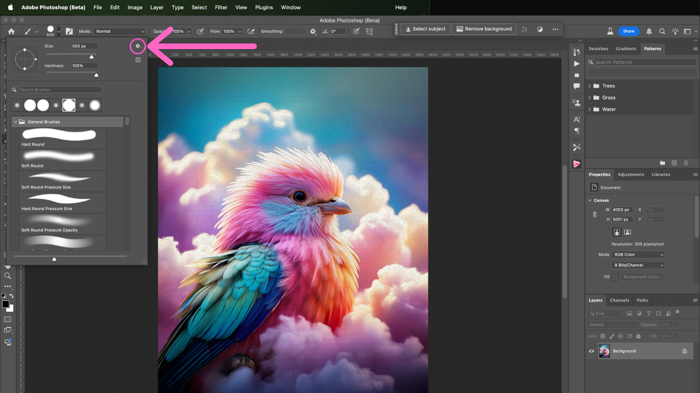Screen dimensions: 700x393
Task: Click the Share button
Action: [629, 31]
